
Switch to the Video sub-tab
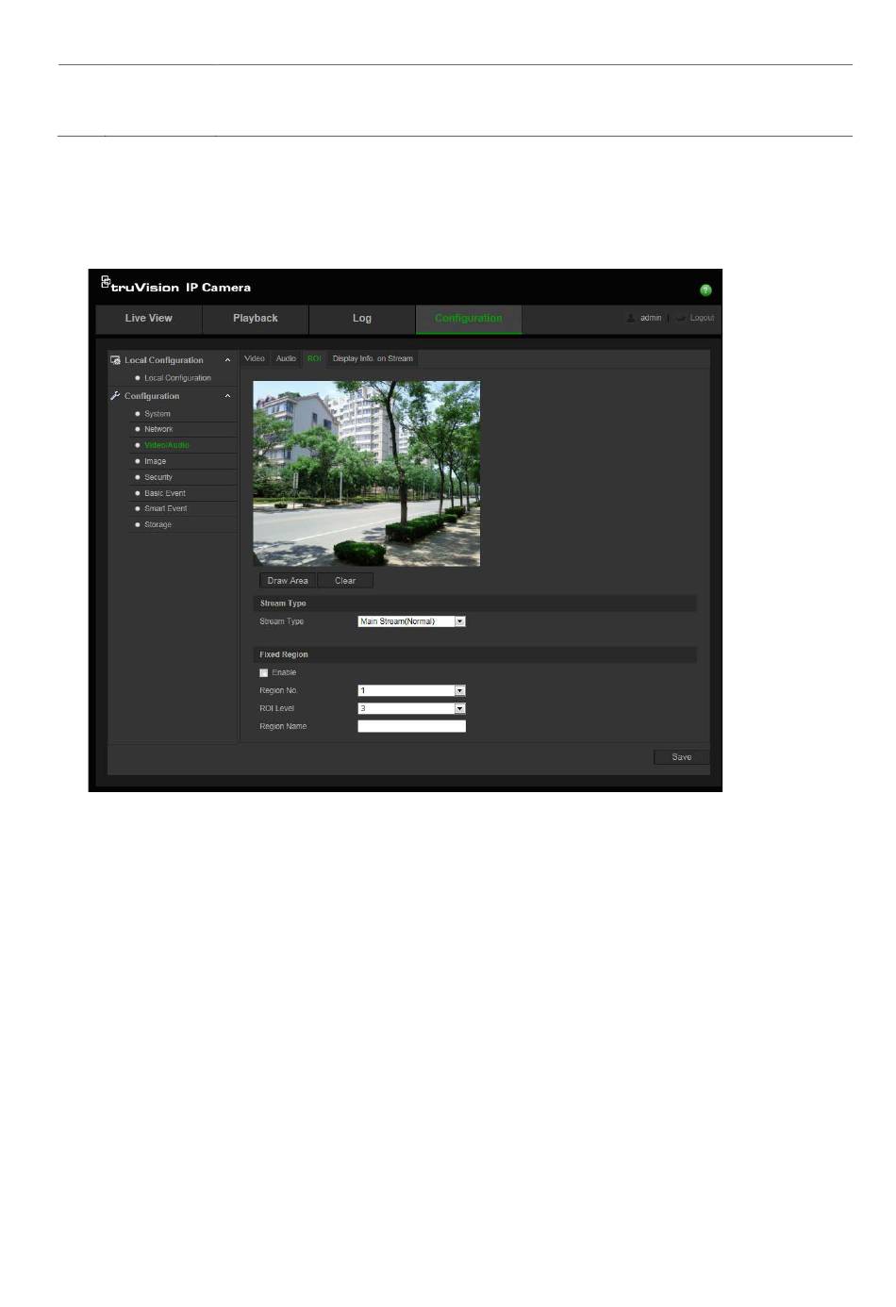255,358
